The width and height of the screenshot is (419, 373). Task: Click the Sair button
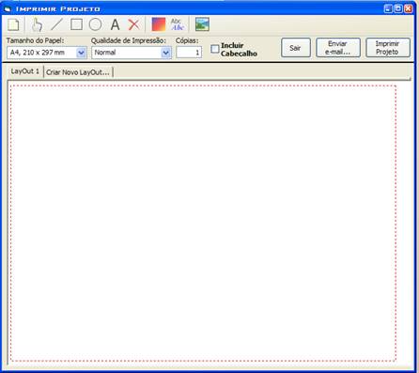pyautogui.click(x=296, y=48)
